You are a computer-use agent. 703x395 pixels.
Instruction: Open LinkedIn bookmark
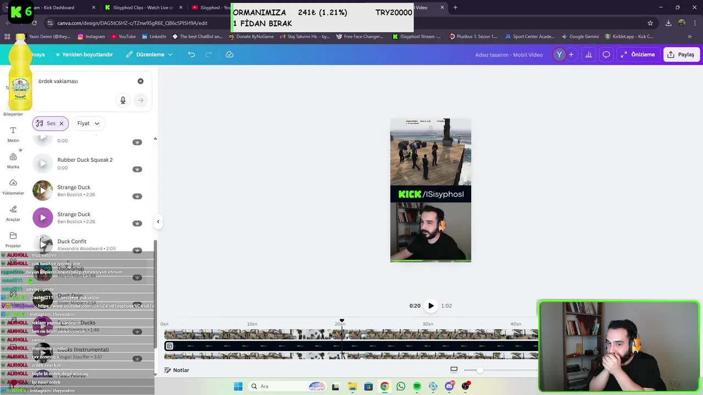click(154, 37)
